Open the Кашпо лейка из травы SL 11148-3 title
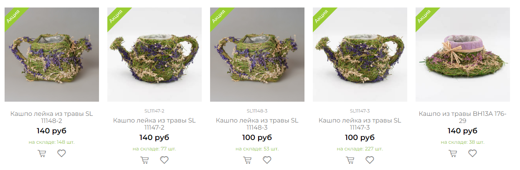 tap(257, 124)
